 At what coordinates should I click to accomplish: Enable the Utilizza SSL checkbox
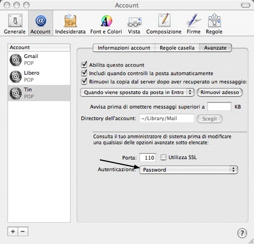pos(163,158)
